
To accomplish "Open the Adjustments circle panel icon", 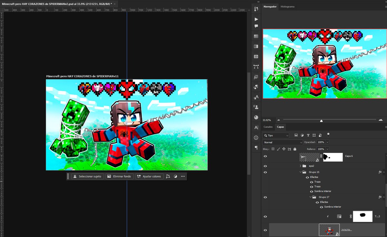I will pyautogui.click(x=256, y=117).
